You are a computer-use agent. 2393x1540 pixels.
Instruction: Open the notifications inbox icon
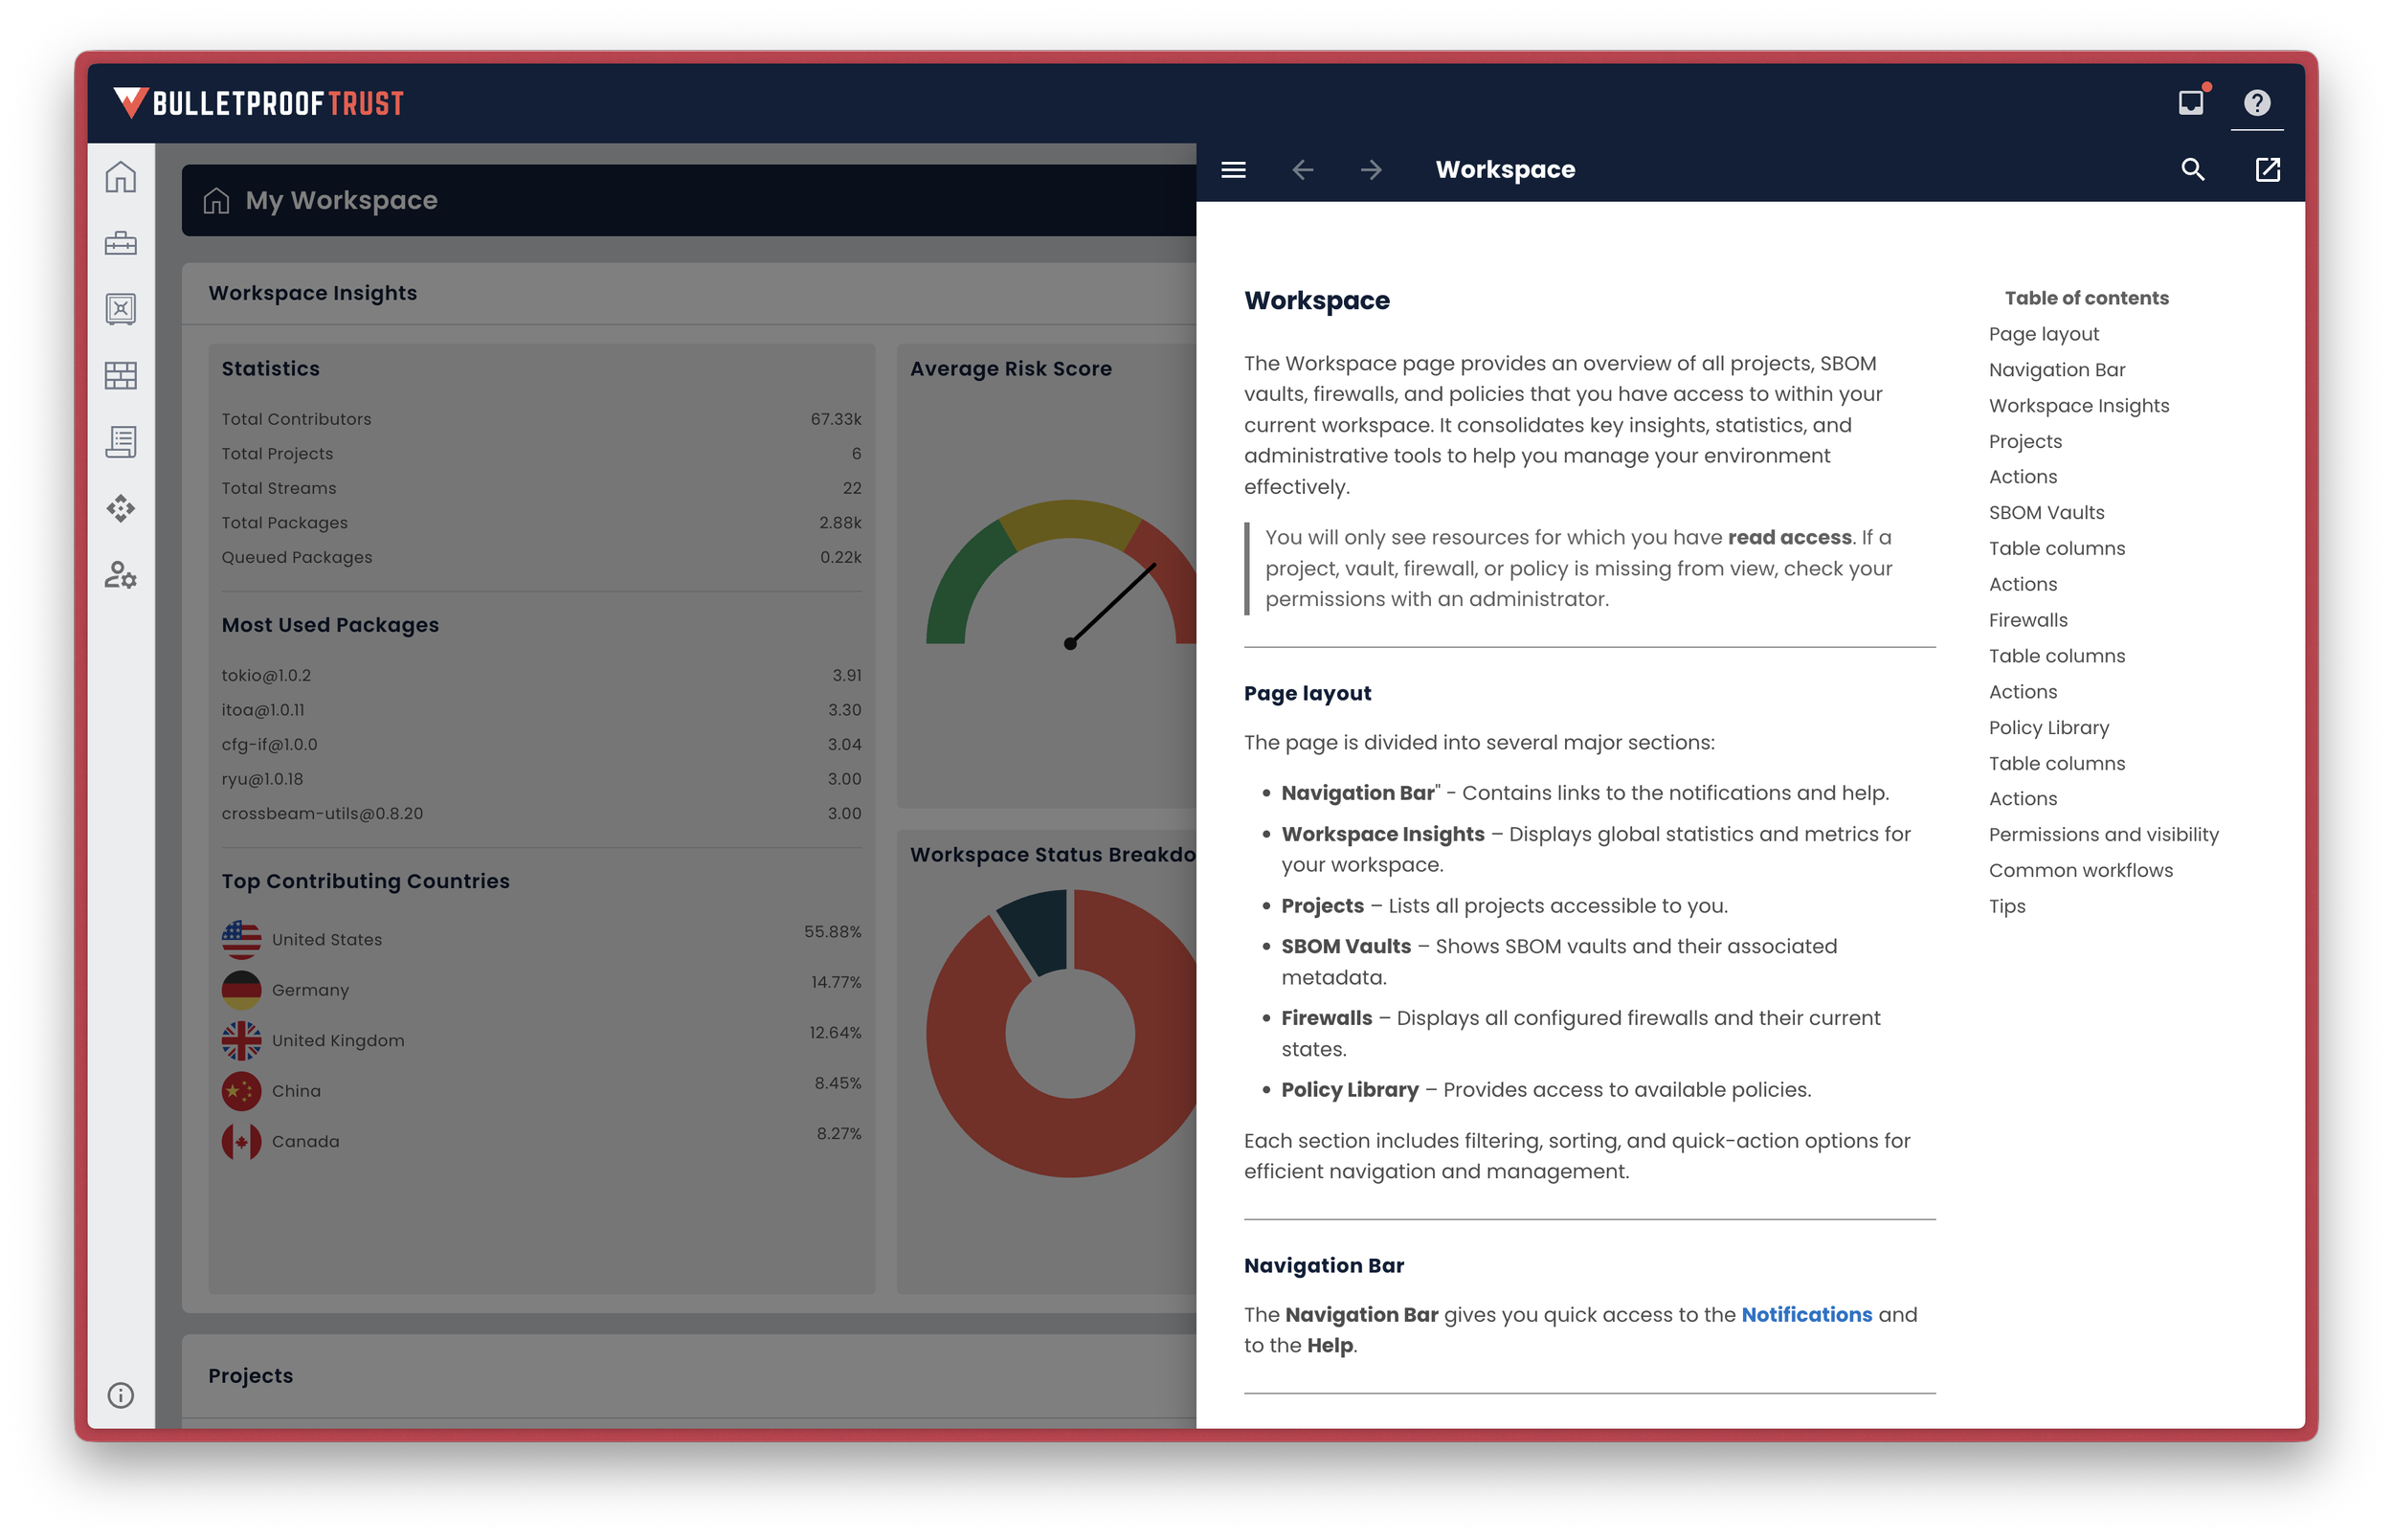click(x=2190, y=103)
